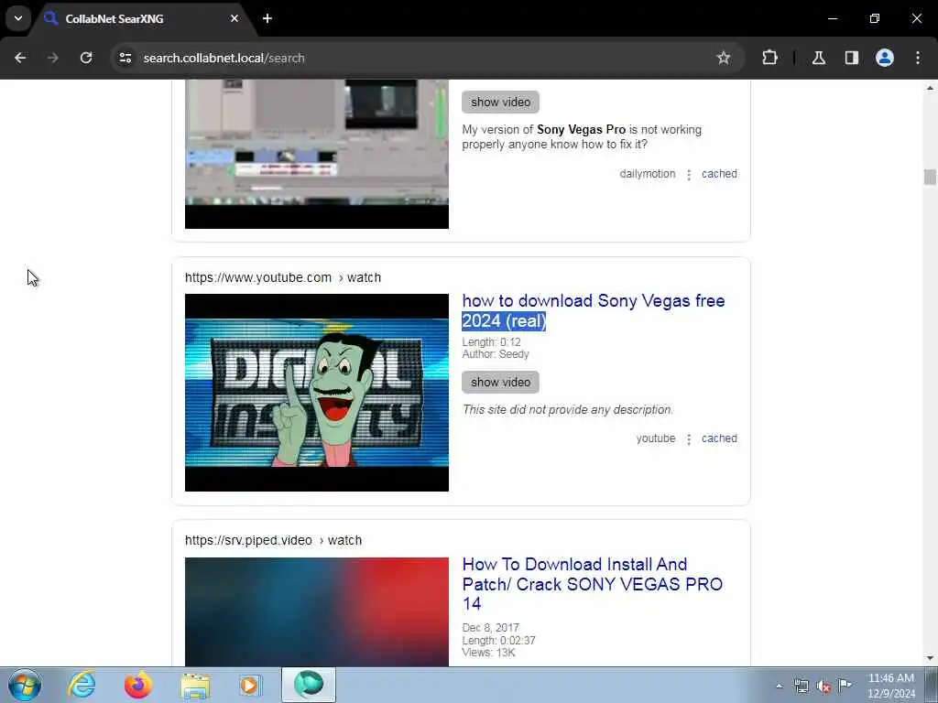Click the https://srv.piped.video watch URL
This screenshot has width=938, height=703.
(273, 540)
